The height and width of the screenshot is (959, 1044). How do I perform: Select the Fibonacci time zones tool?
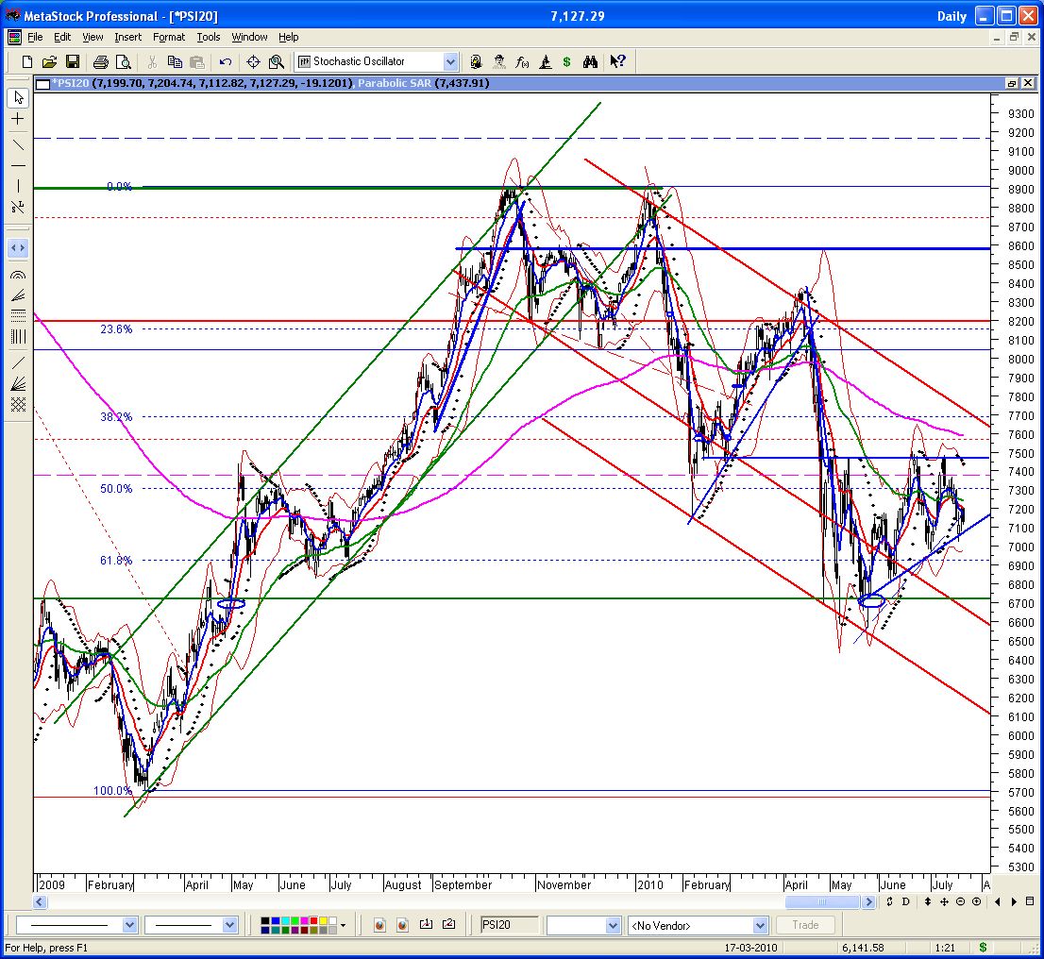click(x=18, y=336)
